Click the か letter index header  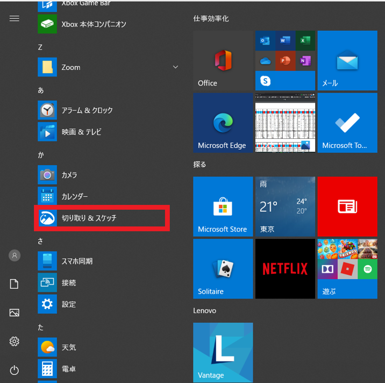click(40, 155)
